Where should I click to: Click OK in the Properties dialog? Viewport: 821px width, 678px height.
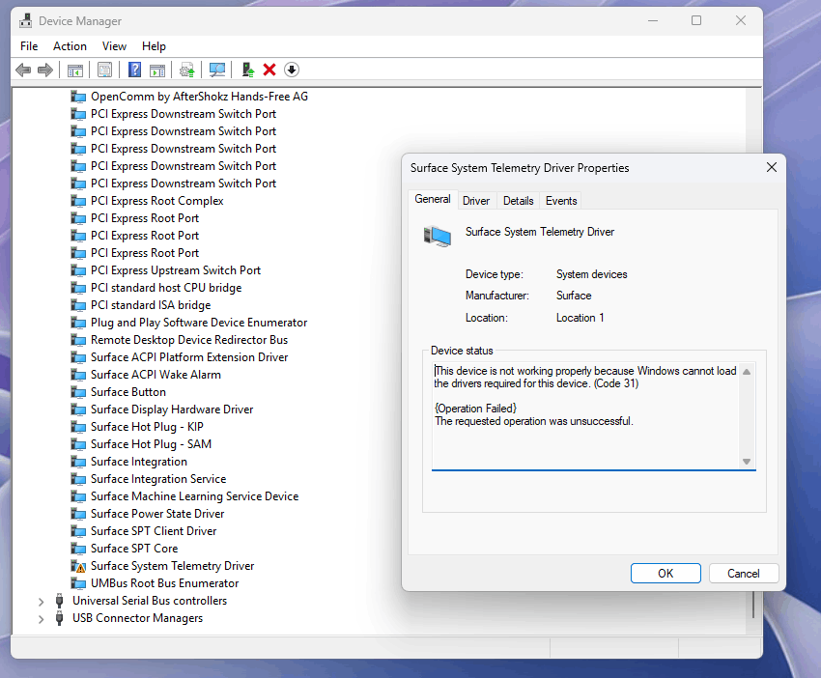point(665,574)
